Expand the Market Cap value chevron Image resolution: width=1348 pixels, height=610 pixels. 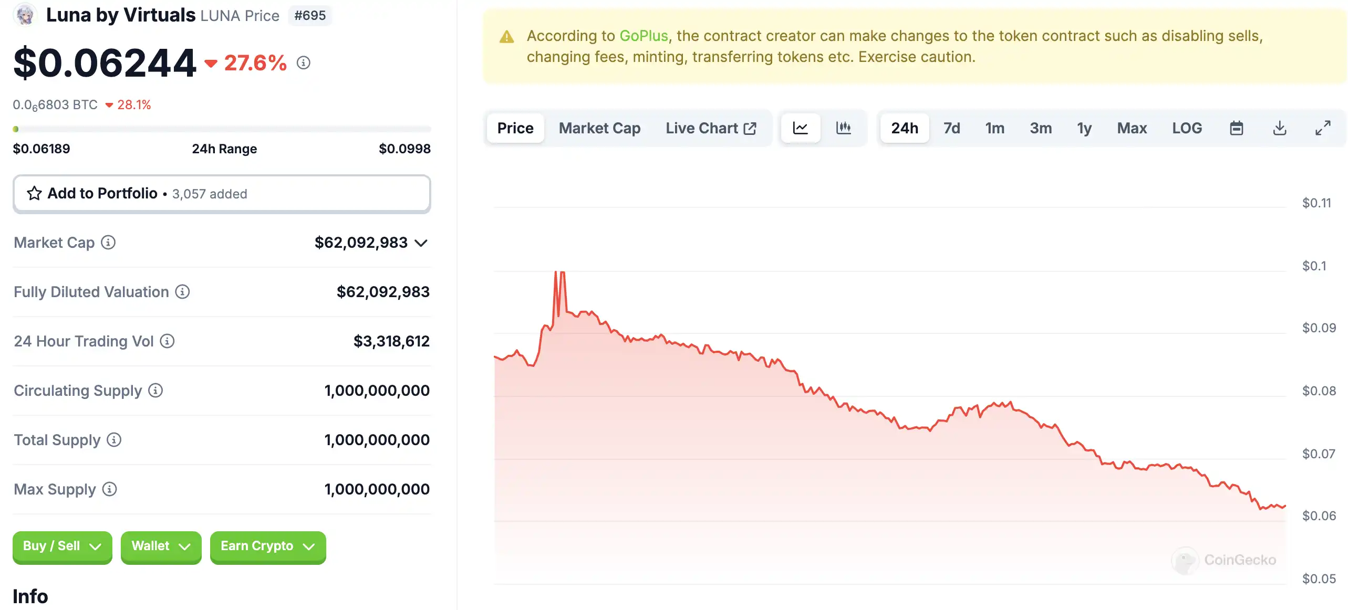click(x=421, y=243)
